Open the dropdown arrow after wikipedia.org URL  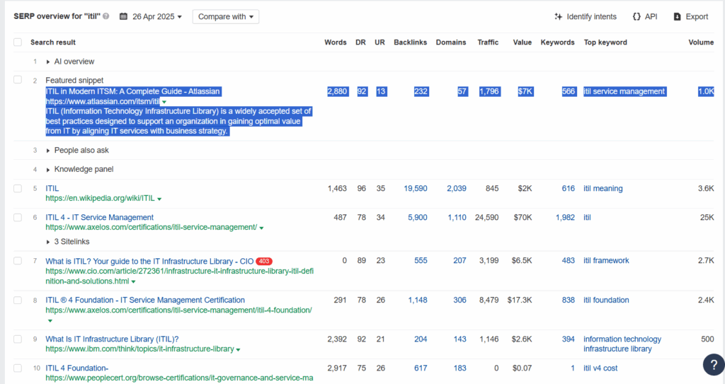point(159,199)
